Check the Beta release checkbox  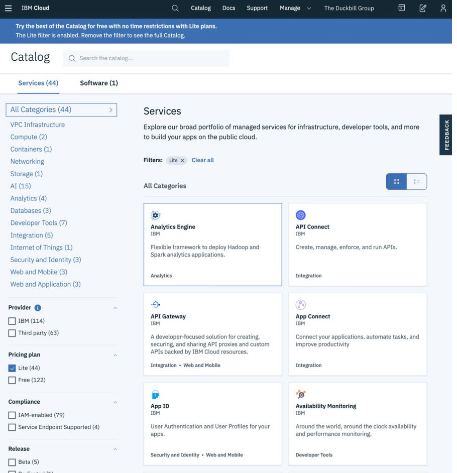[x=12, y=462]
